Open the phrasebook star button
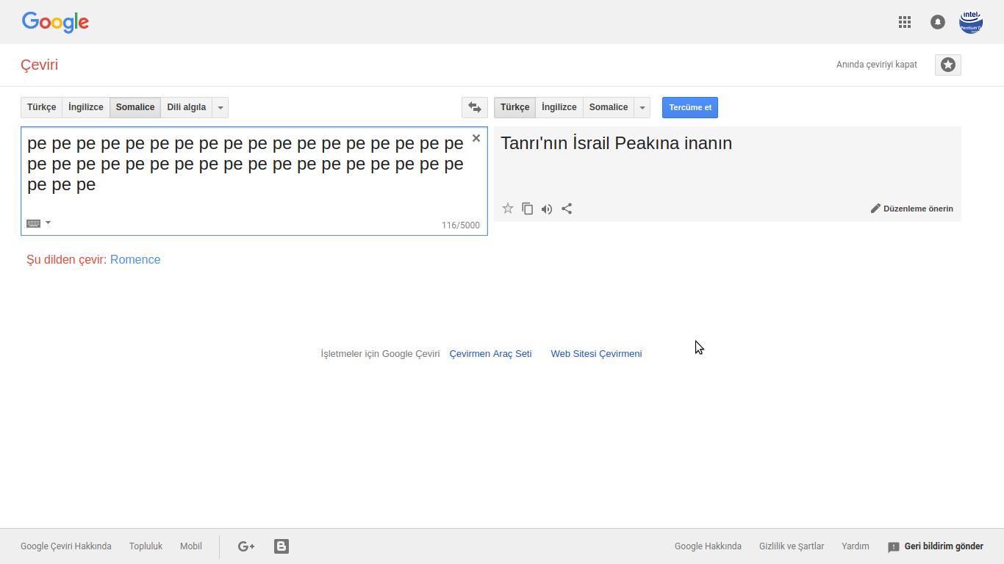Image resolution: width=1004 pixels, height=564 pixels. [948, 65]
